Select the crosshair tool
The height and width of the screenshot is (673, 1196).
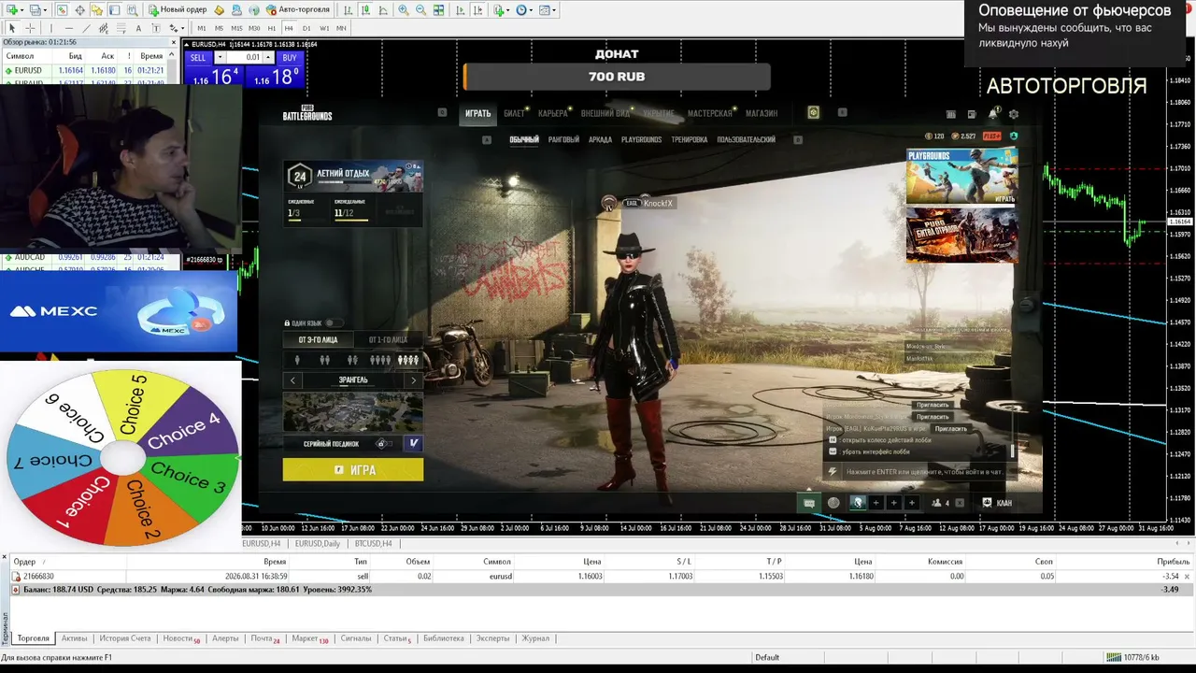coord(30,28)
